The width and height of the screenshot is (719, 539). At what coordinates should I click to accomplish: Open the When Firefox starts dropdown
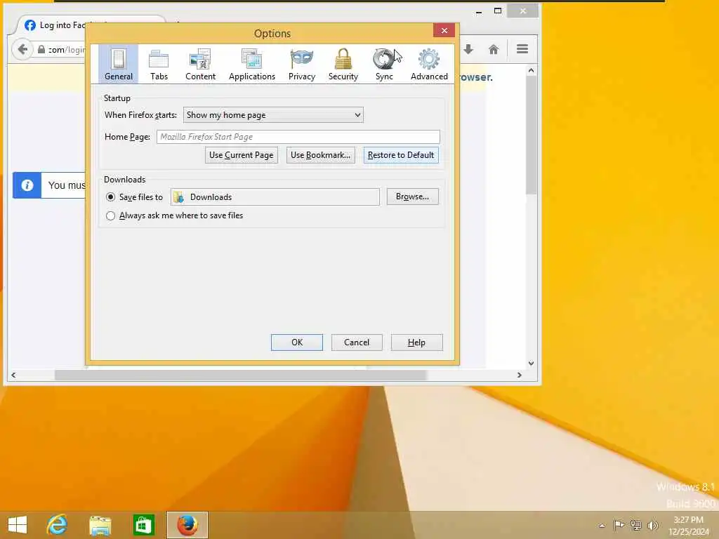coord(273,115)
